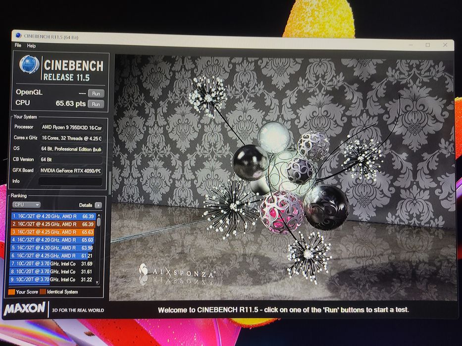Image resolution: width=462 pixels, height=346 pixels.
Task: Click the Cores x GHz value field
Action: 71,138
